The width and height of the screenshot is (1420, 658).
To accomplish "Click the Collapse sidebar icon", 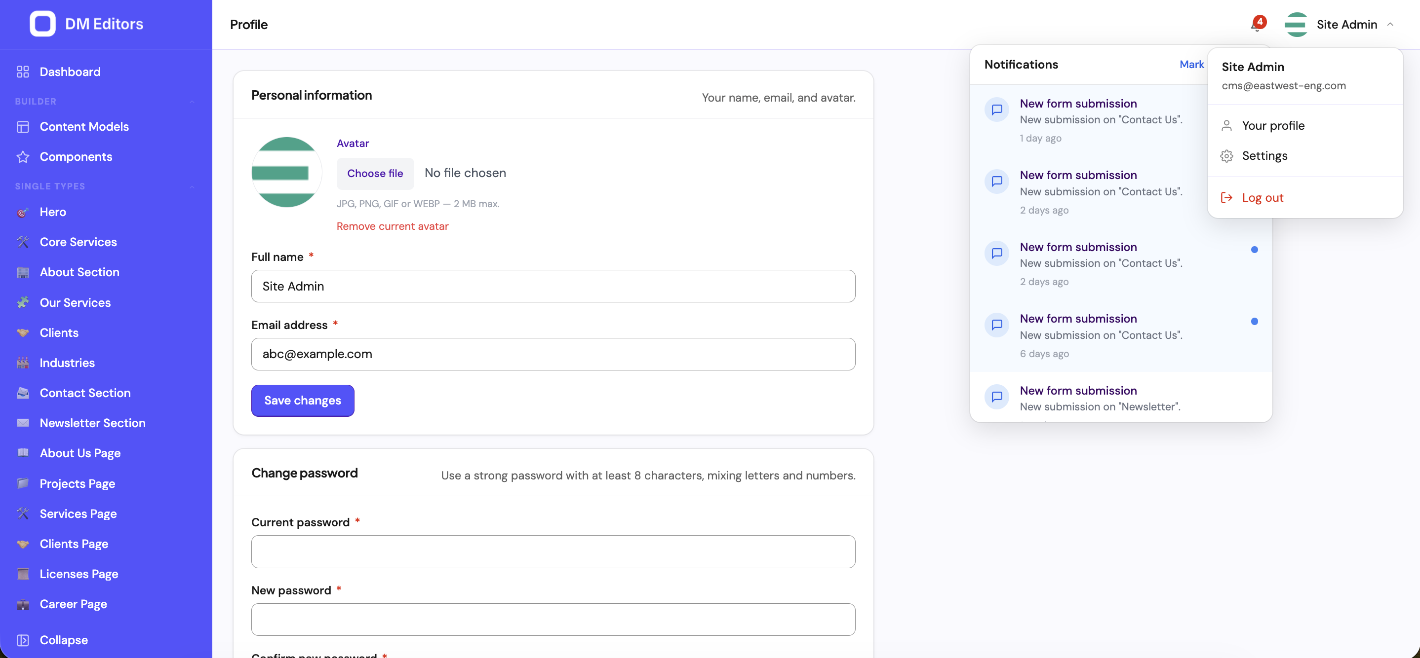I will pyautogui.click(x=23, y=640).
